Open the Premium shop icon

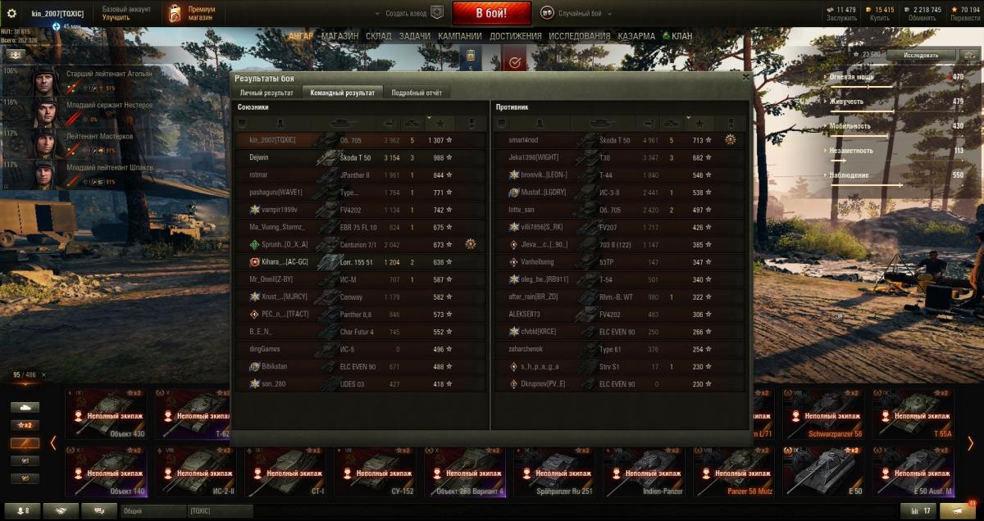(x=175, y=13)
